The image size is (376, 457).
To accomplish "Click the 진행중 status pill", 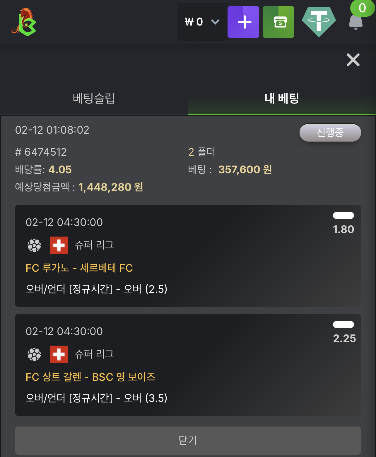I will pyautogui.click(x=330, y=132).
